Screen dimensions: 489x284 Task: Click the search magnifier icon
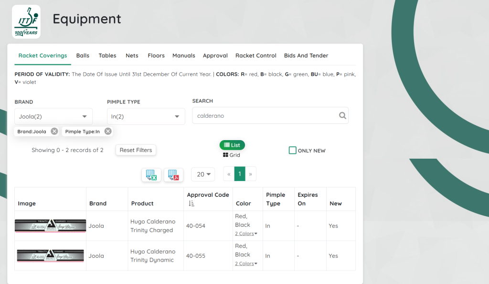[342, 116]
